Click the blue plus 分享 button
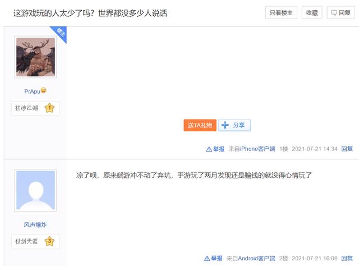359x266 pixels. pyautogui.click(x=234, y=125)
